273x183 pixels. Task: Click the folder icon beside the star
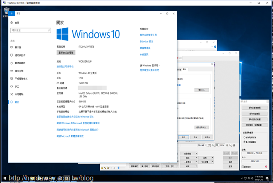pos(108,168)
